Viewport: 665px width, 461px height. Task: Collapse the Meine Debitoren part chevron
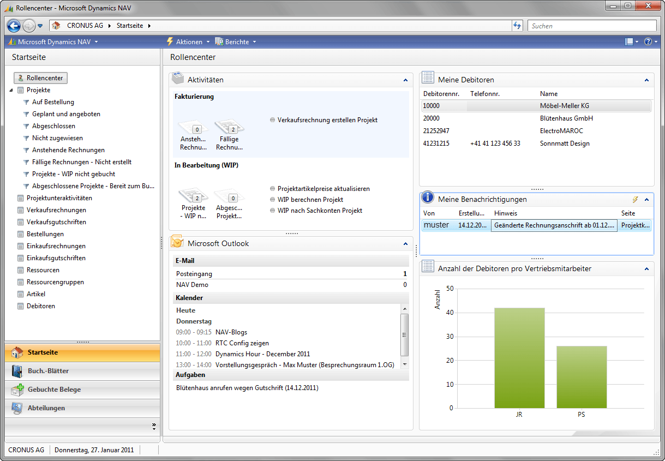[x=646, y=80]
